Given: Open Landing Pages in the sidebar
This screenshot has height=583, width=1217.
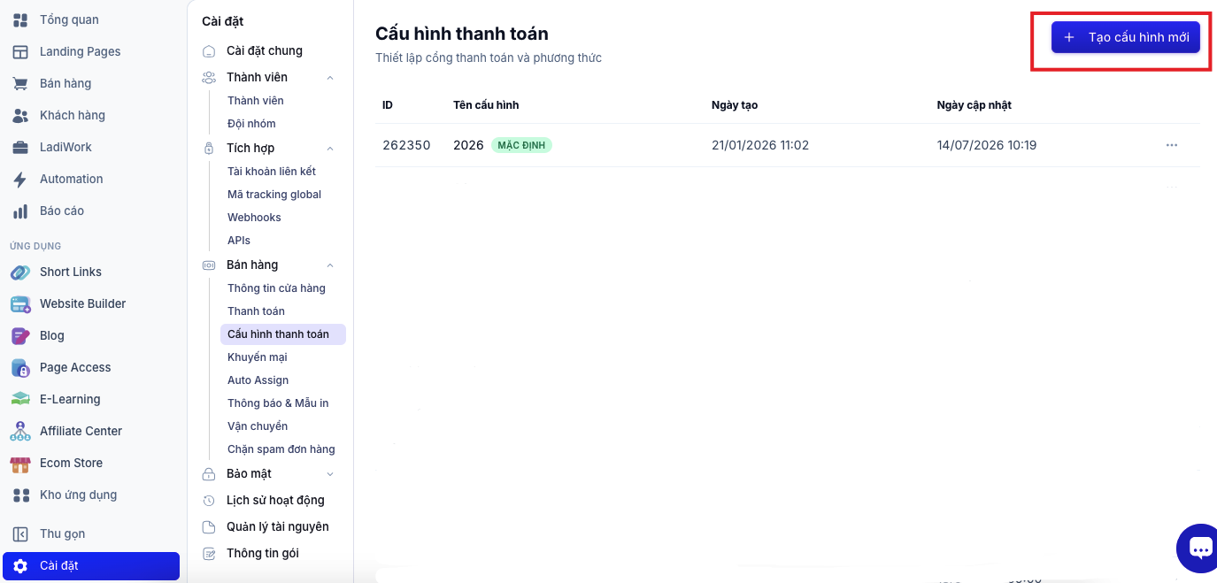Looking at the screenshot, I should pyautogui.click(x=80, y=51).
